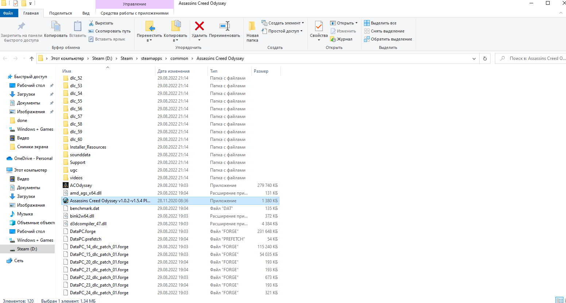Select the Installer_Resources folder icon
The image size is (566, 303).
click(x=66, y=147)
